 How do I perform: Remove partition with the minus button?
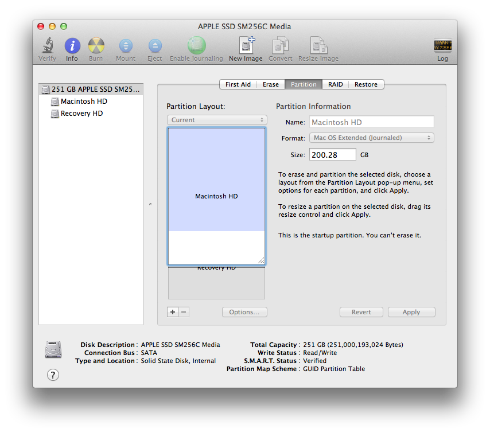click(184, 312)
